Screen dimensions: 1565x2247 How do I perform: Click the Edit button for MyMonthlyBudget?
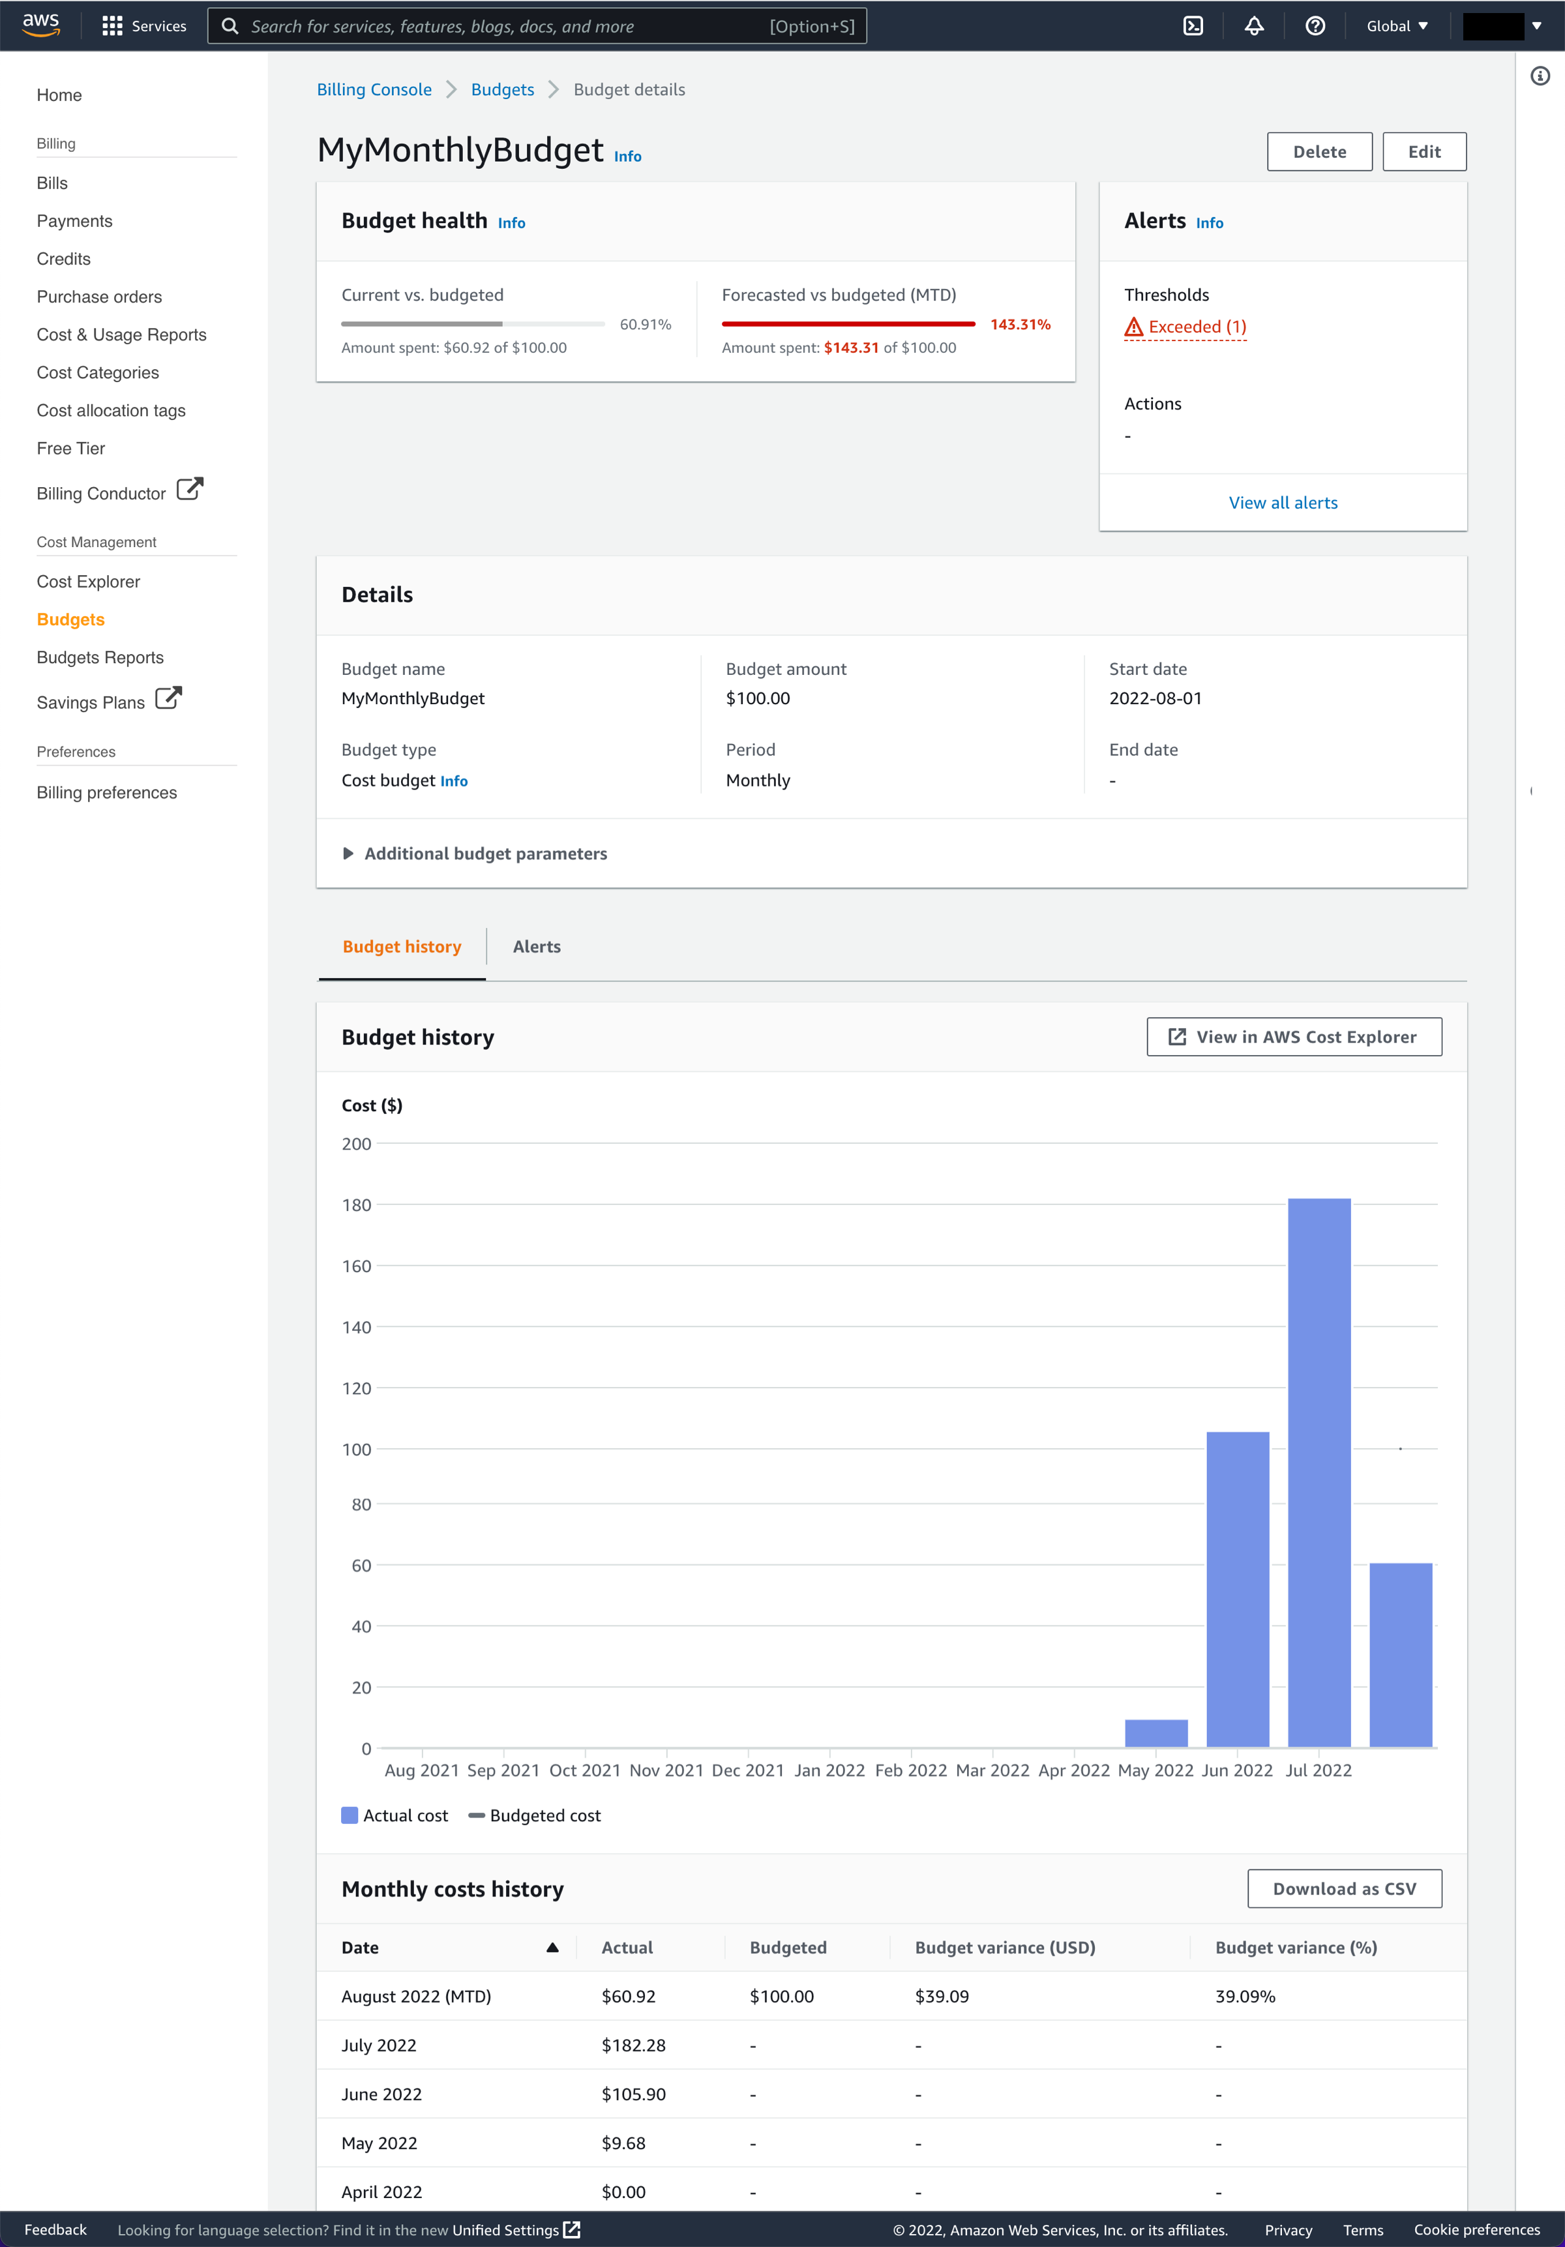[1423, 150]
